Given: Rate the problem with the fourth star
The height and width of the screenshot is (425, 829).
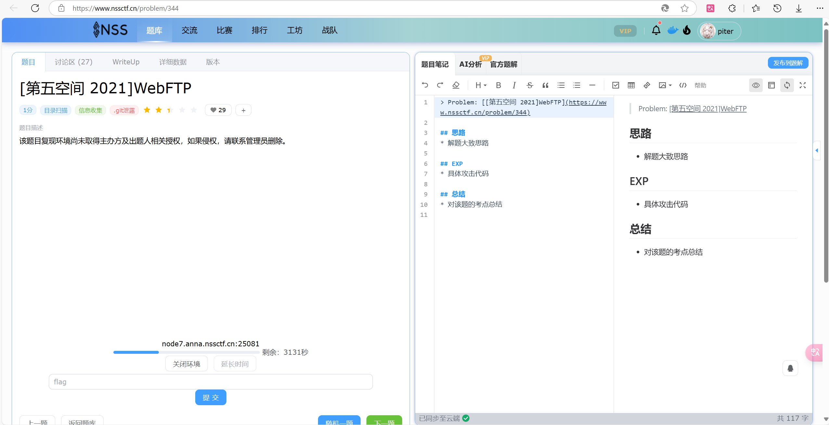Looking at the screenshot, I should [x=182, y=110].
